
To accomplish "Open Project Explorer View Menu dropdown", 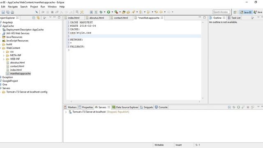I will point(50,17).
